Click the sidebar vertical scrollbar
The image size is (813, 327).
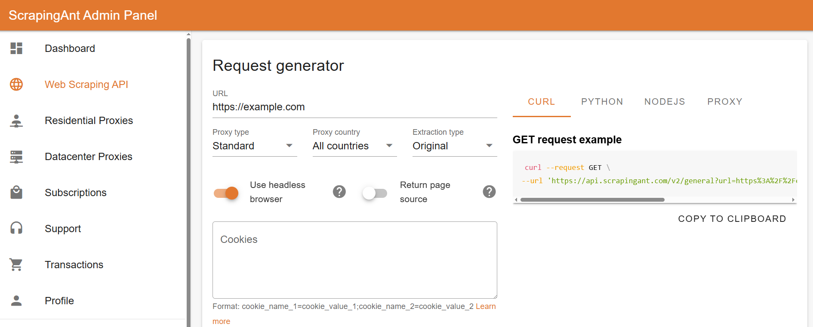(x=188, y=182)
